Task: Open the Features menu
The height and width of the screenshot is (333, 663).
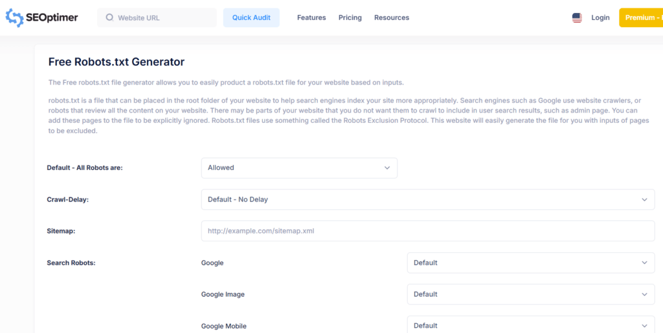Action: 311,18
